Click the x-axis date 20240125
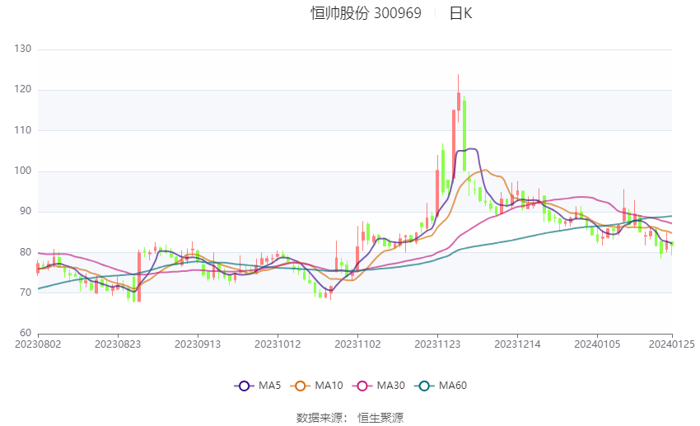The height and width of the screenshot is (426, 700). click(x=672, y=344)
